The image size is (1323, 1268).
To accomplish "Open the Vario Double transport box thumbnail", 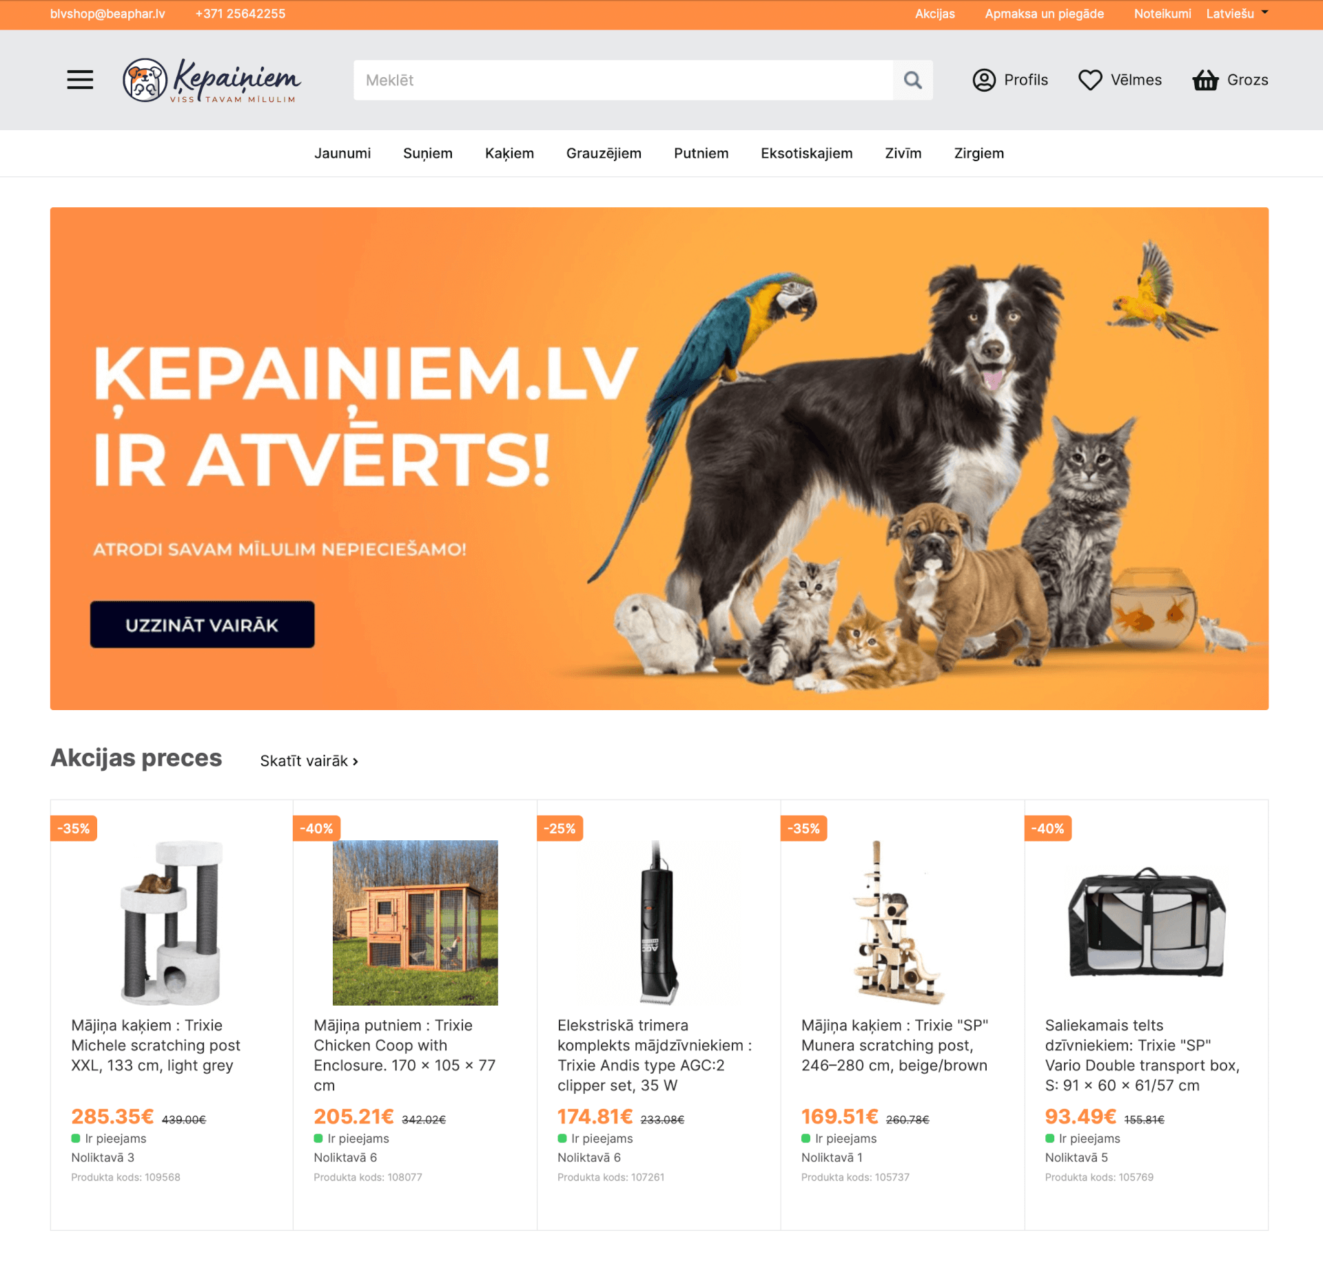I will [1146, 922].
